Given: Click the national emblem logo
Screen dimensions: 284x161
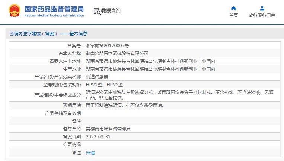Looking at the screenshot, I should pyautogui.click(x=15, y=11).
